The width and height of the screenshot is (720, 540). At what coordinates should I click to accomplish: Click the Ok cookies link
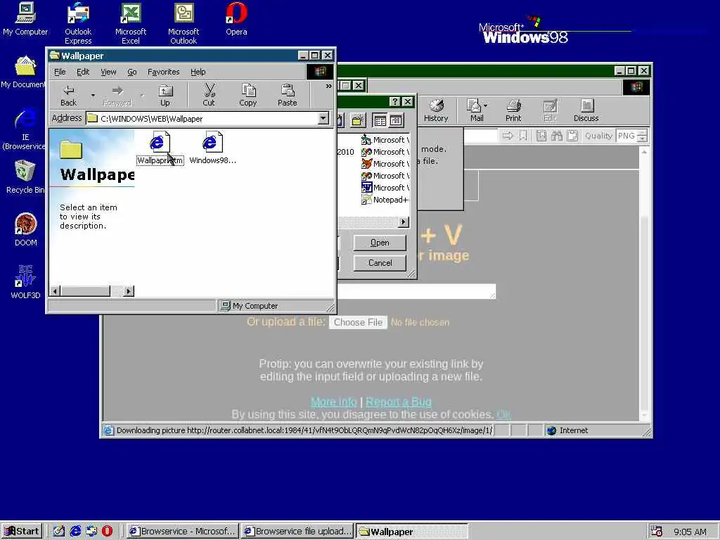(x=503, y=415)
